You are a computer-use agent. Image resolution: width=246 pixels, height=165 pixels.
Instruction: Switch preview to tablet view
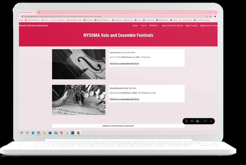(x=192, y=121)
